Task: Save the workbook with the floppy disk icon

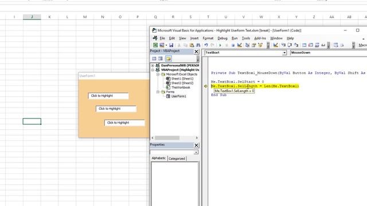Action: pos(171,45)
